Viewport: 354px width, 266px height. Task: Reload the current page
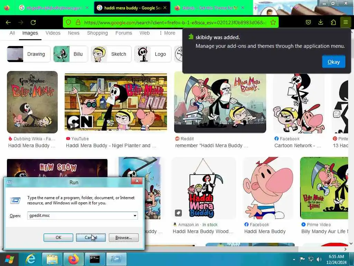[33, 23]
